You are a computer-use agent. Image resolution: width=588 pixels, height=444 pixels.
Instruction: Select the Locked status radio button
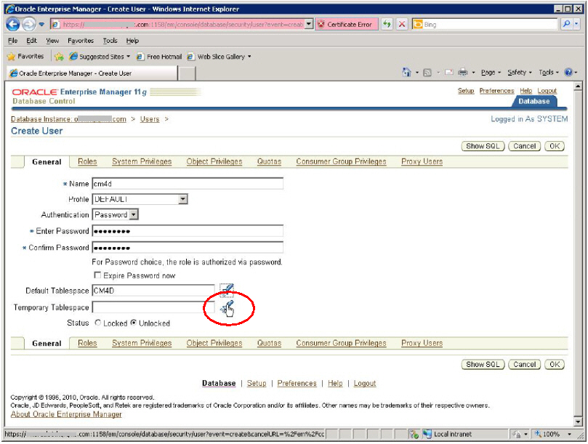97,323
